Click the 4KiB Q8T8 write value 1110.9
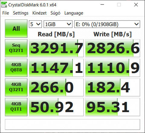Image resolution: width=145 pixels, height=133 pixels. [x=113, y=68]
